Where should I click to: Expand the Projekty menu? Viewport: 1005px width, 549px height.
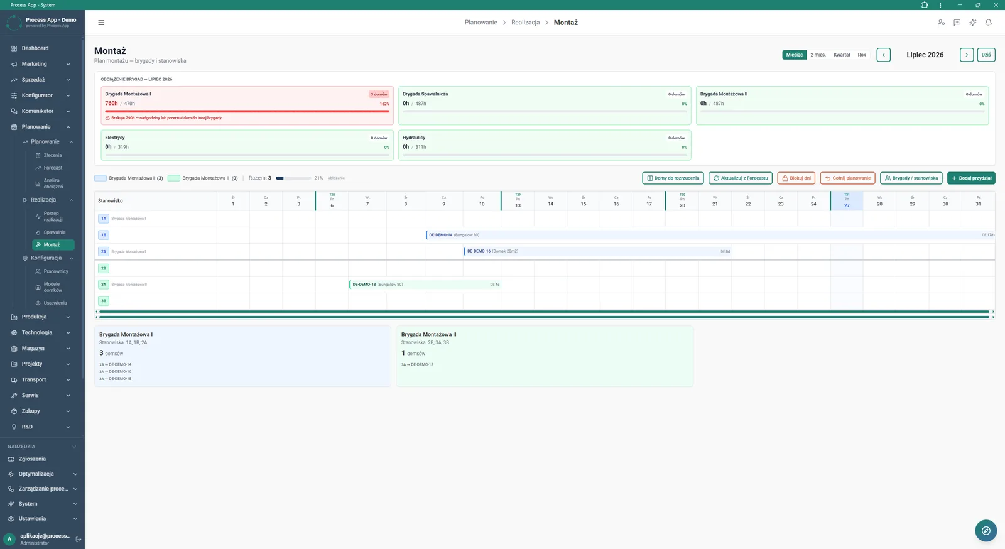pyautogui.click(x=42, y=364)
